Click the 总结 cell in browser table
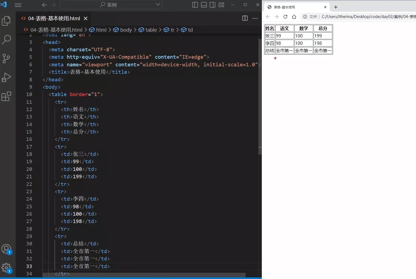This screenshot has height=279, width=416. click(270, 51)
